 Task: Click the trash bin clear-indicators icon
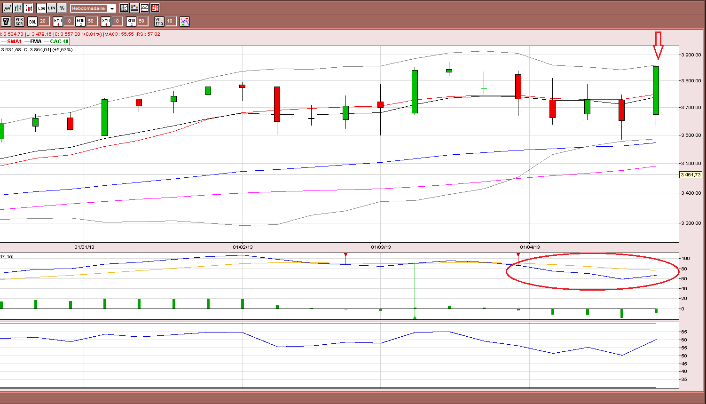6,21
